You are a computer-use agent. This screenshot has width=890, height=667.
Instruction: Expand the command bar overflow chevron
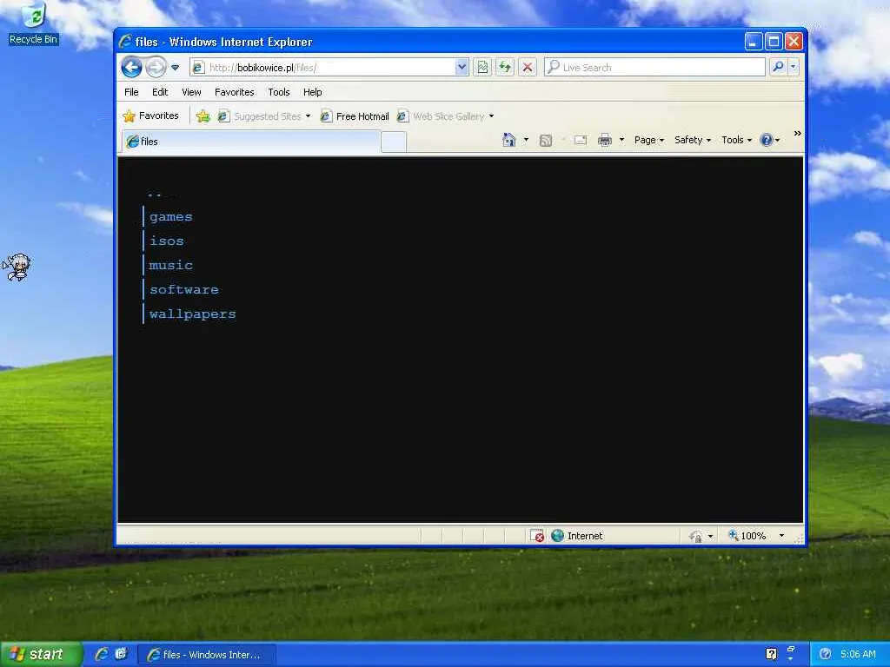coord(798,133)
